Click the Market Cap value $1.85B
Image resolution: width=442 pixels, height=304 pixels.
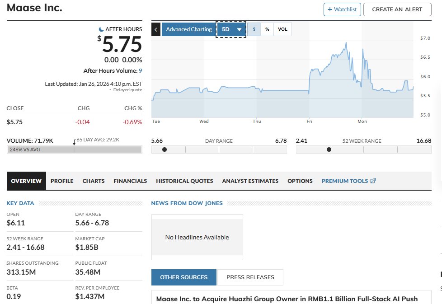point(87,248)
